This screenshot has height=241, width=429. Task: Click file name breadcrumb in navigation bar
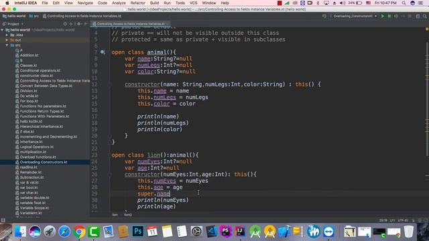pos(82,16)
